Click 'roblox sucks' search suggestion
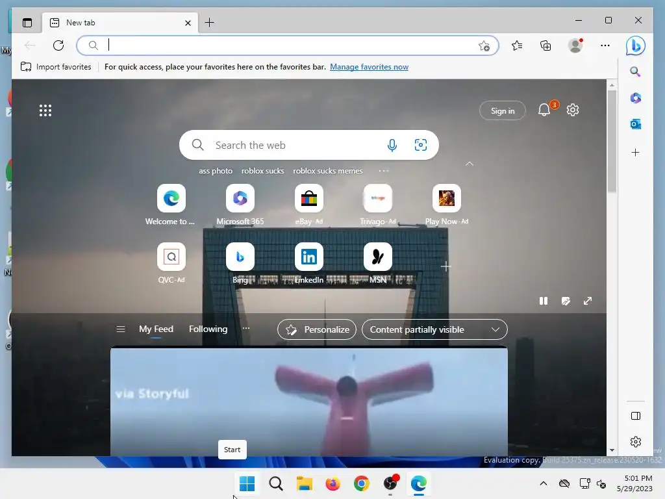 (262, 171)
